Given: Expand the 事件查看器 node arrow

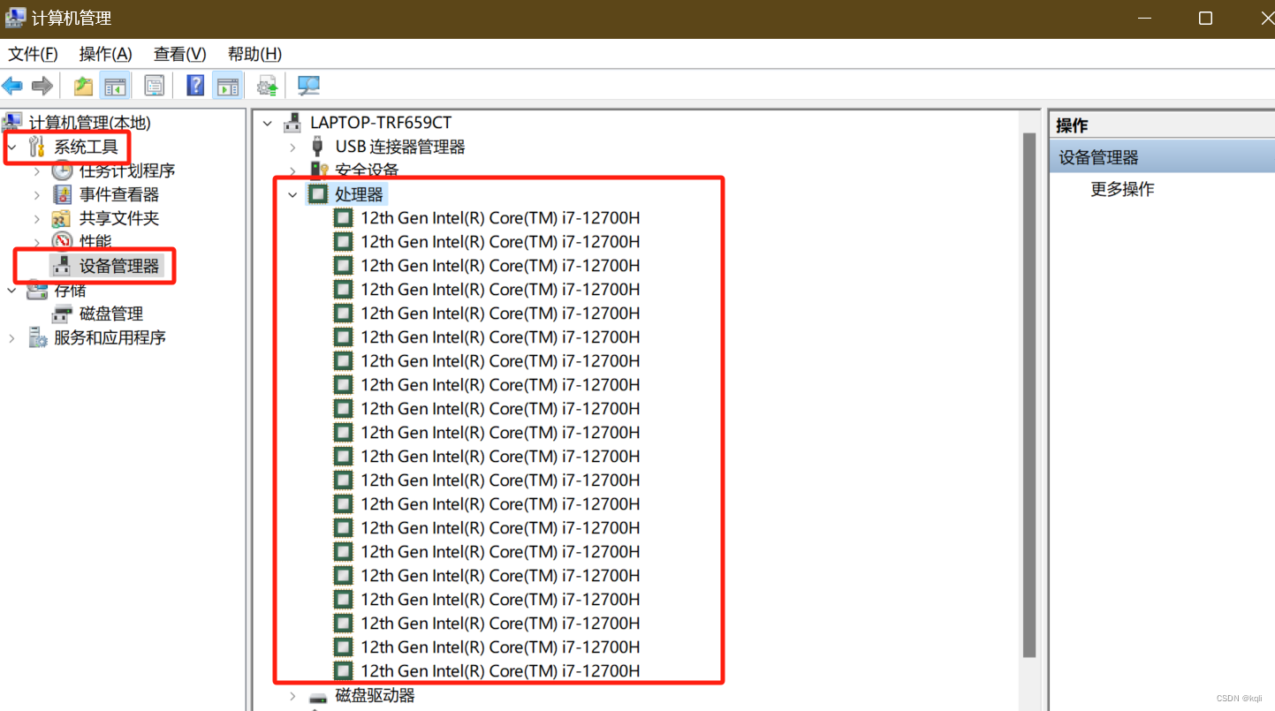Looking at the screenshot, I should [37, 194].
